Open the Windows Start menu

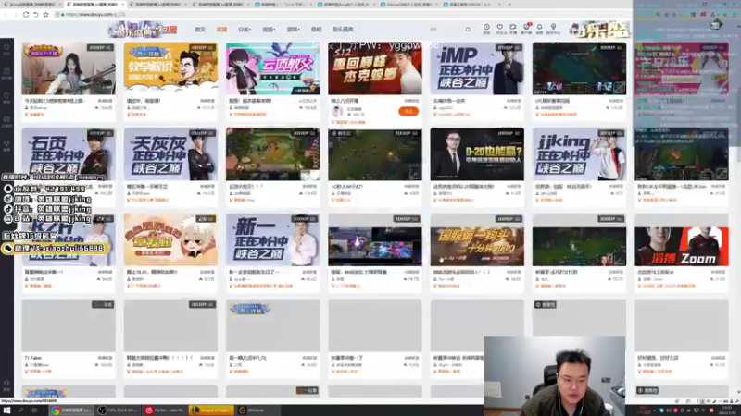6,410
